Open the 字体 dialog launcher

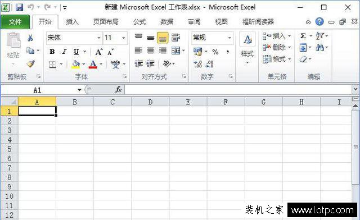click(x=125, y=76)
